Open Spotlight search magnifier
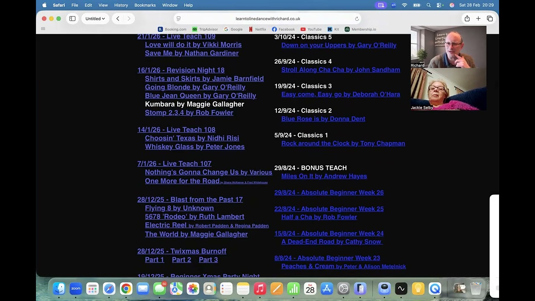The image size is (535, 301). [x=428, y=5]
